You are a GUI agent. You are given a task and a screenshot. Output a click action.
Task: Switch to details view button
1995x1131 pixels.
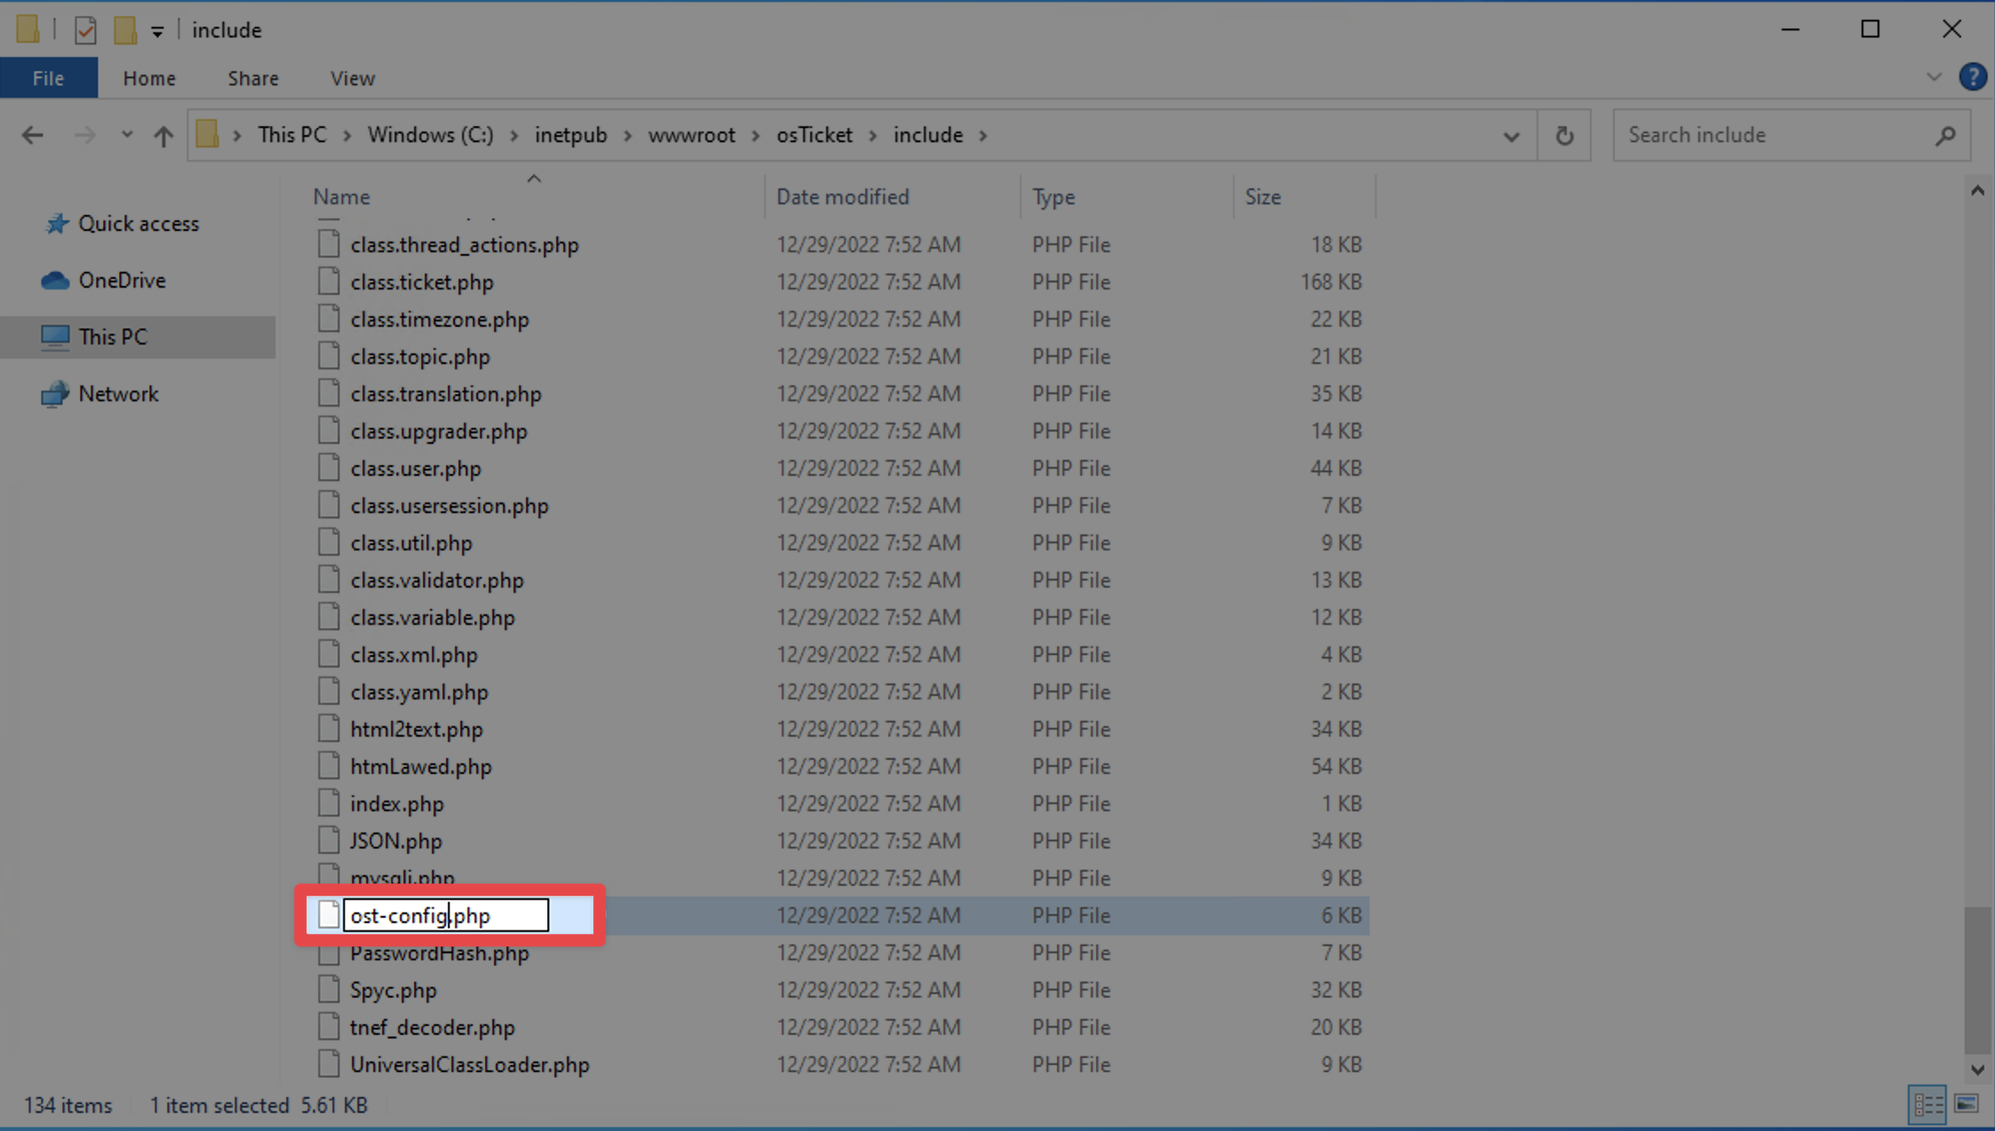point(1927,1103)
